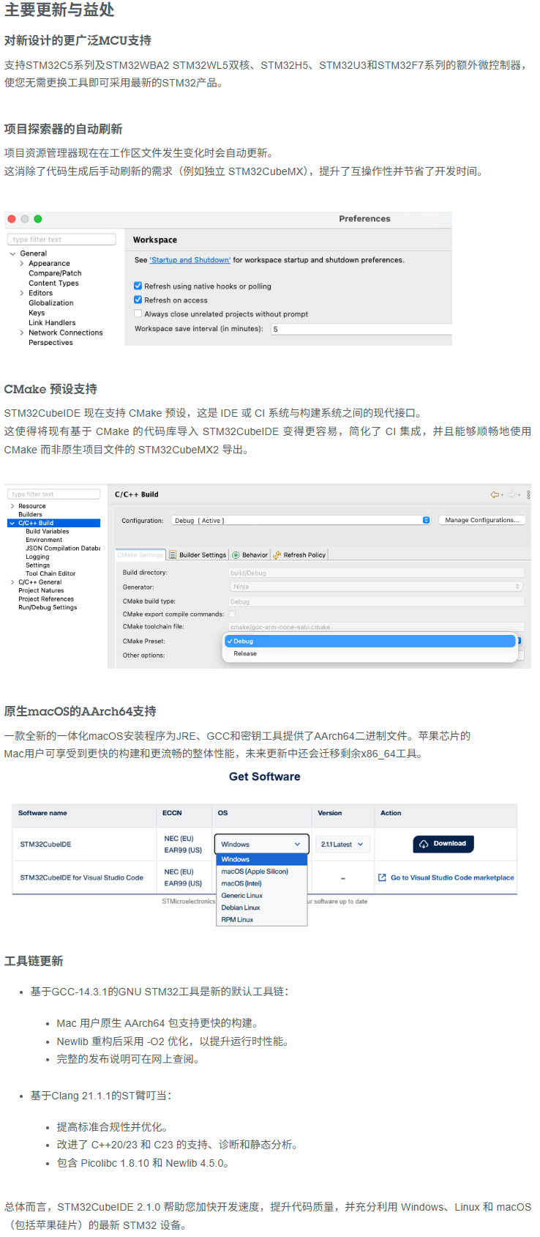
Task: Choose Release in CMake Preset list
Action: 245,654
